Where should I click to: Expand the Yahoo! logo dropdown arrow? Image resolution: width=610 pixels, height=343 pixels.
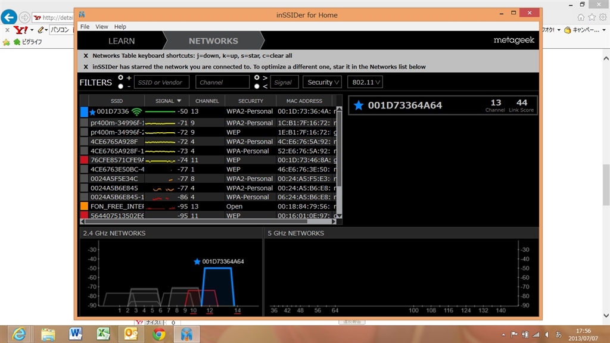pos(32,30)
